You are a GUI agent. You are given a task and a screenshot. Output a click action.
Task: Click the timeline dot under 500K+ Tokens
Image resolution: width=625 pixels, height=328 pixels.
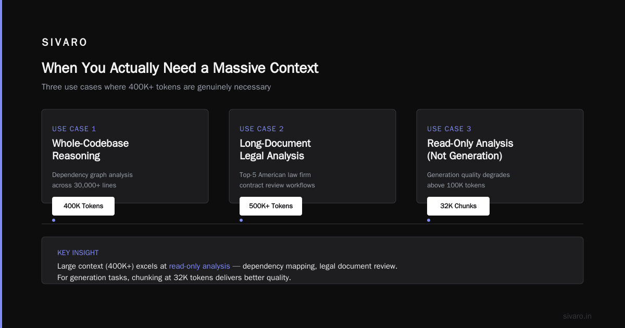tap(241, 220)
